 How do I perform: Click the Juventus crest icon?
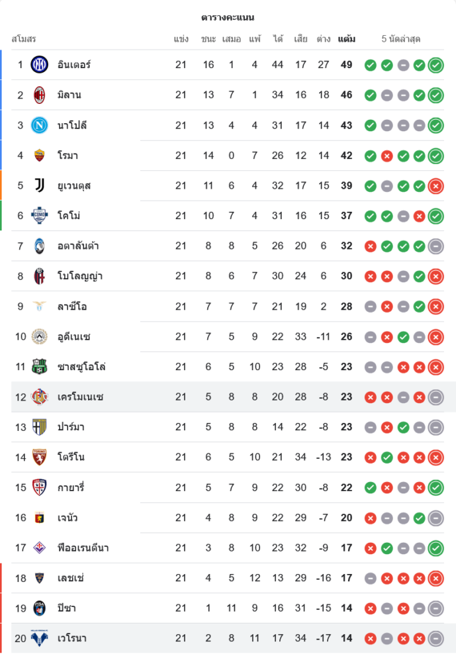click(x=40, y=185)
